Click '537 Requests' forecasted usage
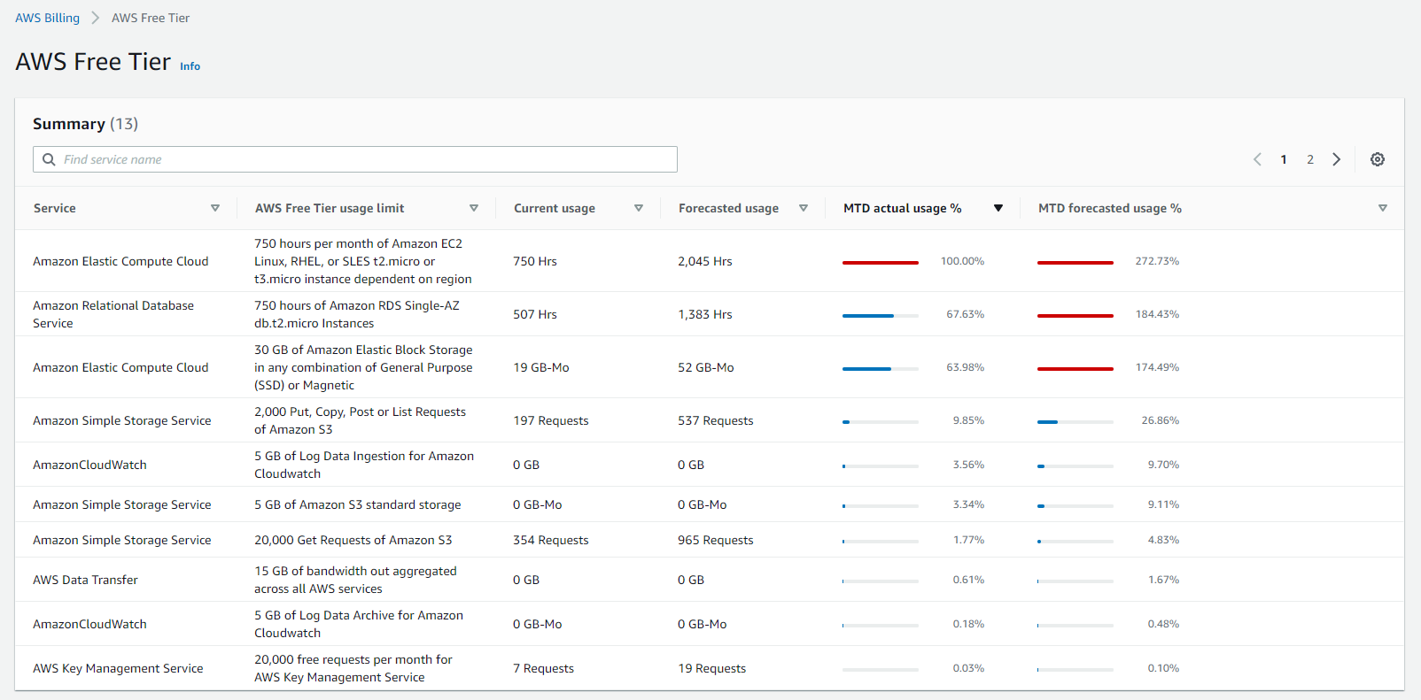 716,420
